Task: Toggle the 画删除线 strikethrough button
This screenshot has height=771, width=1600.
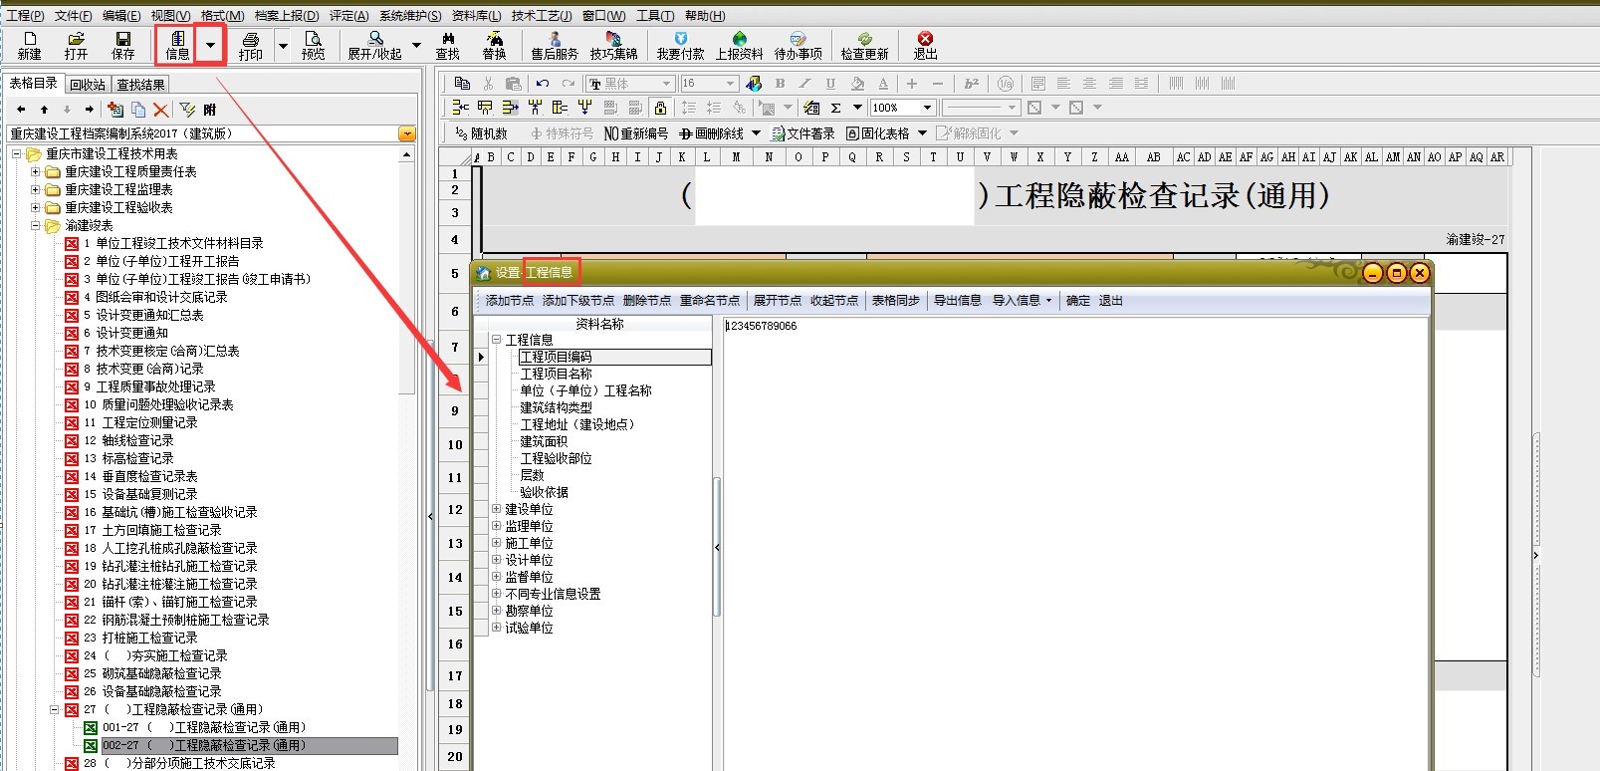Action: 712,133
